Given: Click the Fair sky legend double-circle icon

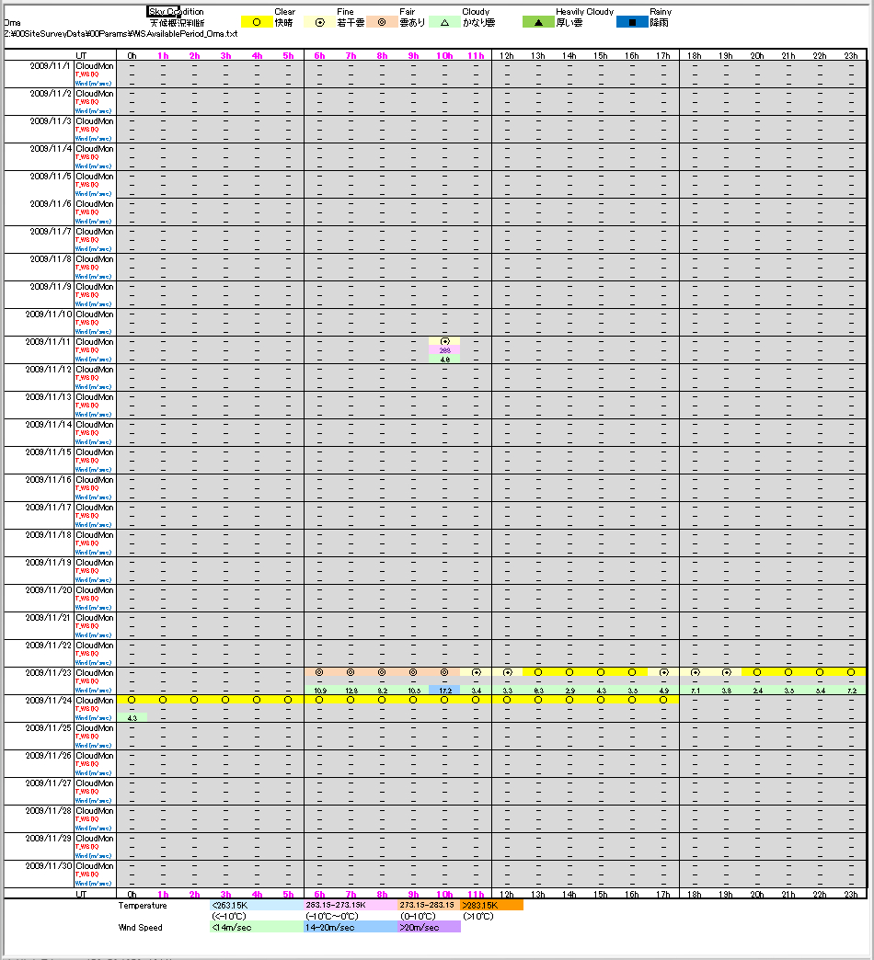Looking at the screenshot, I should [382, 21].
